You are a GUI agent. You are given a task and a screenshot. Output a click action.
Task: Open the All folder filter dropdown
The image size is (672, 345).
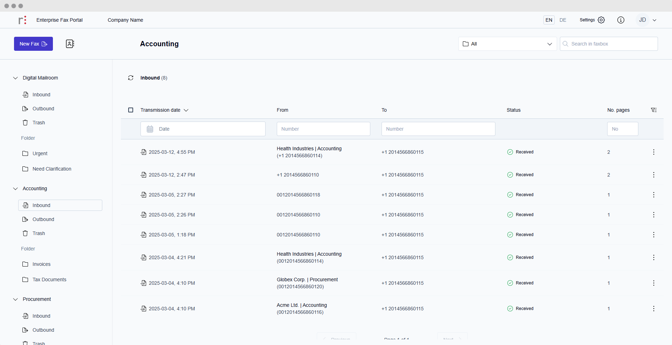[x=508, y=44]
